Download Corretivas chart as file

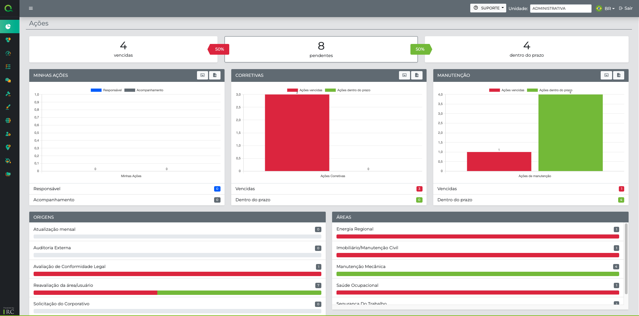tap(417, 75)
